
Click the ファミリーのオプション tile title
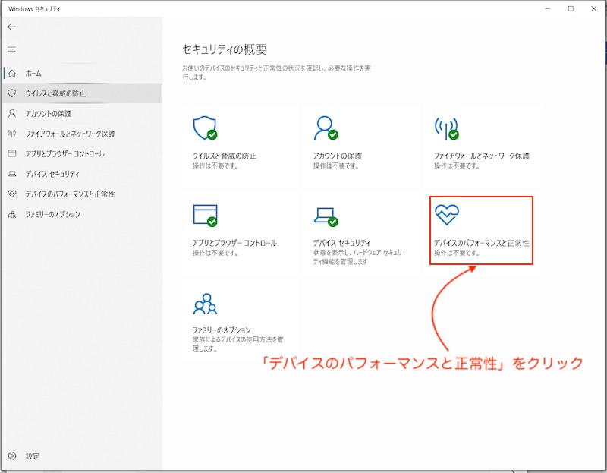(222, 330)
